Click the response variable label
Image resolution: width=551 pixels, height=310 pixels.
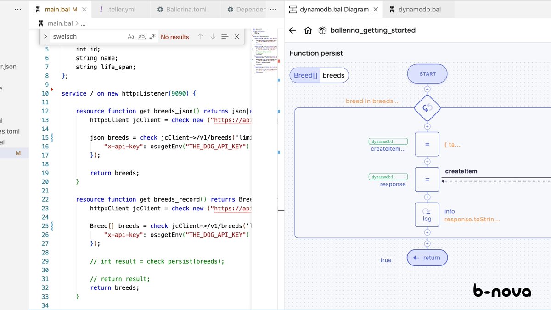pos(393,184)
